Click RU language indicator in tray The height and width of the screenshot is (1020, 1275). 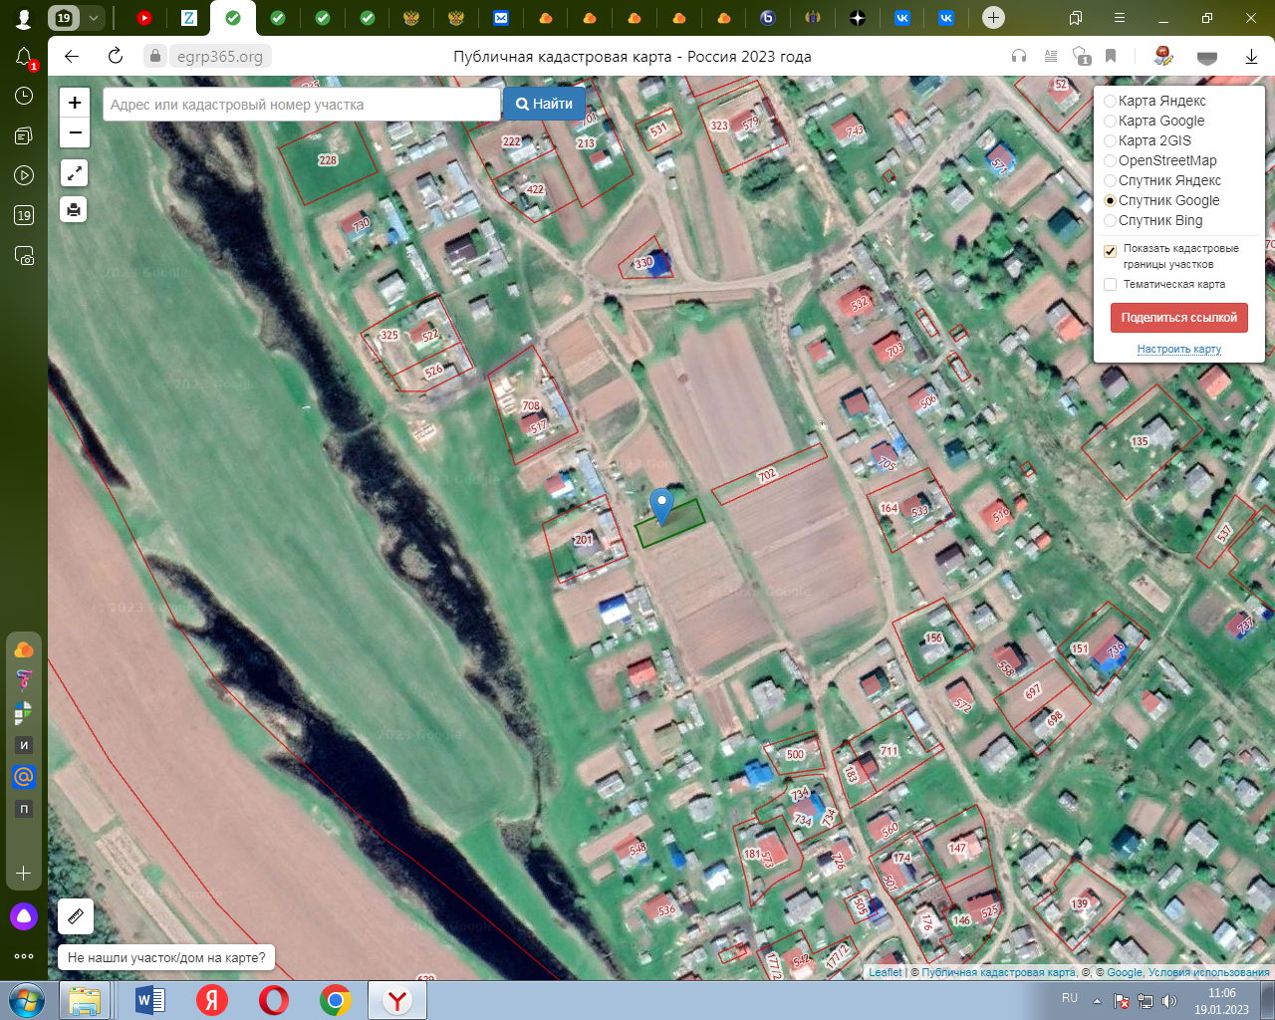pos(1070,998)
